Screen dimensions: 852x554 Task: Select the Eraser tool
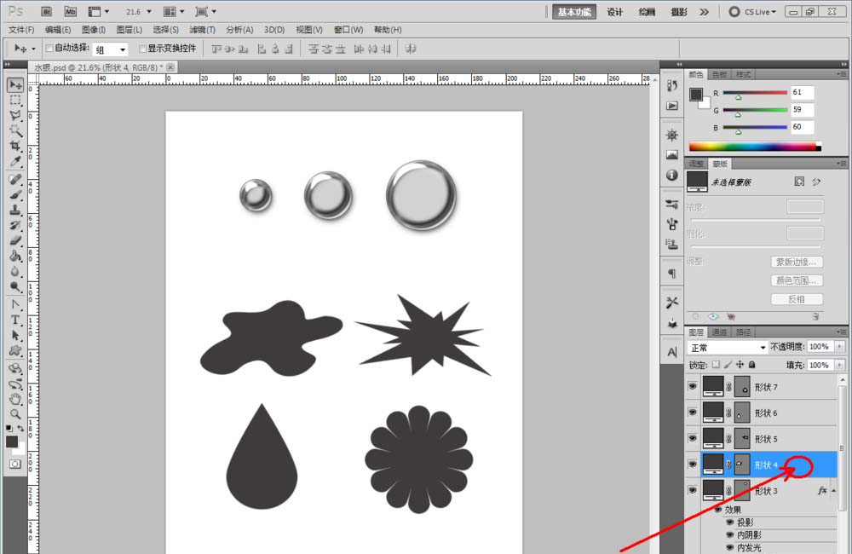(x=15, y=240)
